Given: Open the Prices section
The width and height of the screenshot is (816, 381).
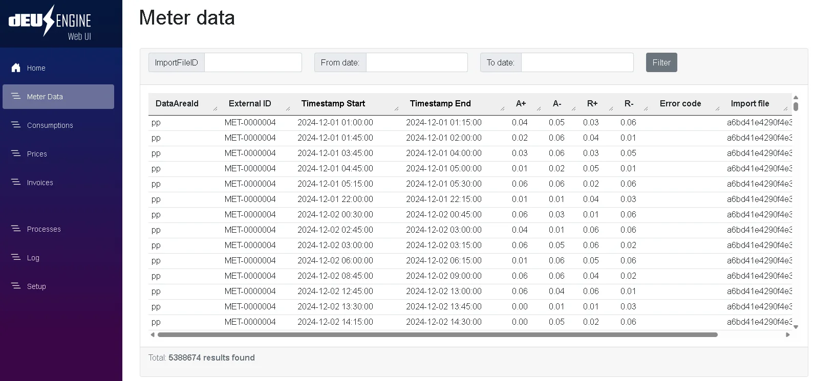Looking at the screenshot, I should [58, 154].
